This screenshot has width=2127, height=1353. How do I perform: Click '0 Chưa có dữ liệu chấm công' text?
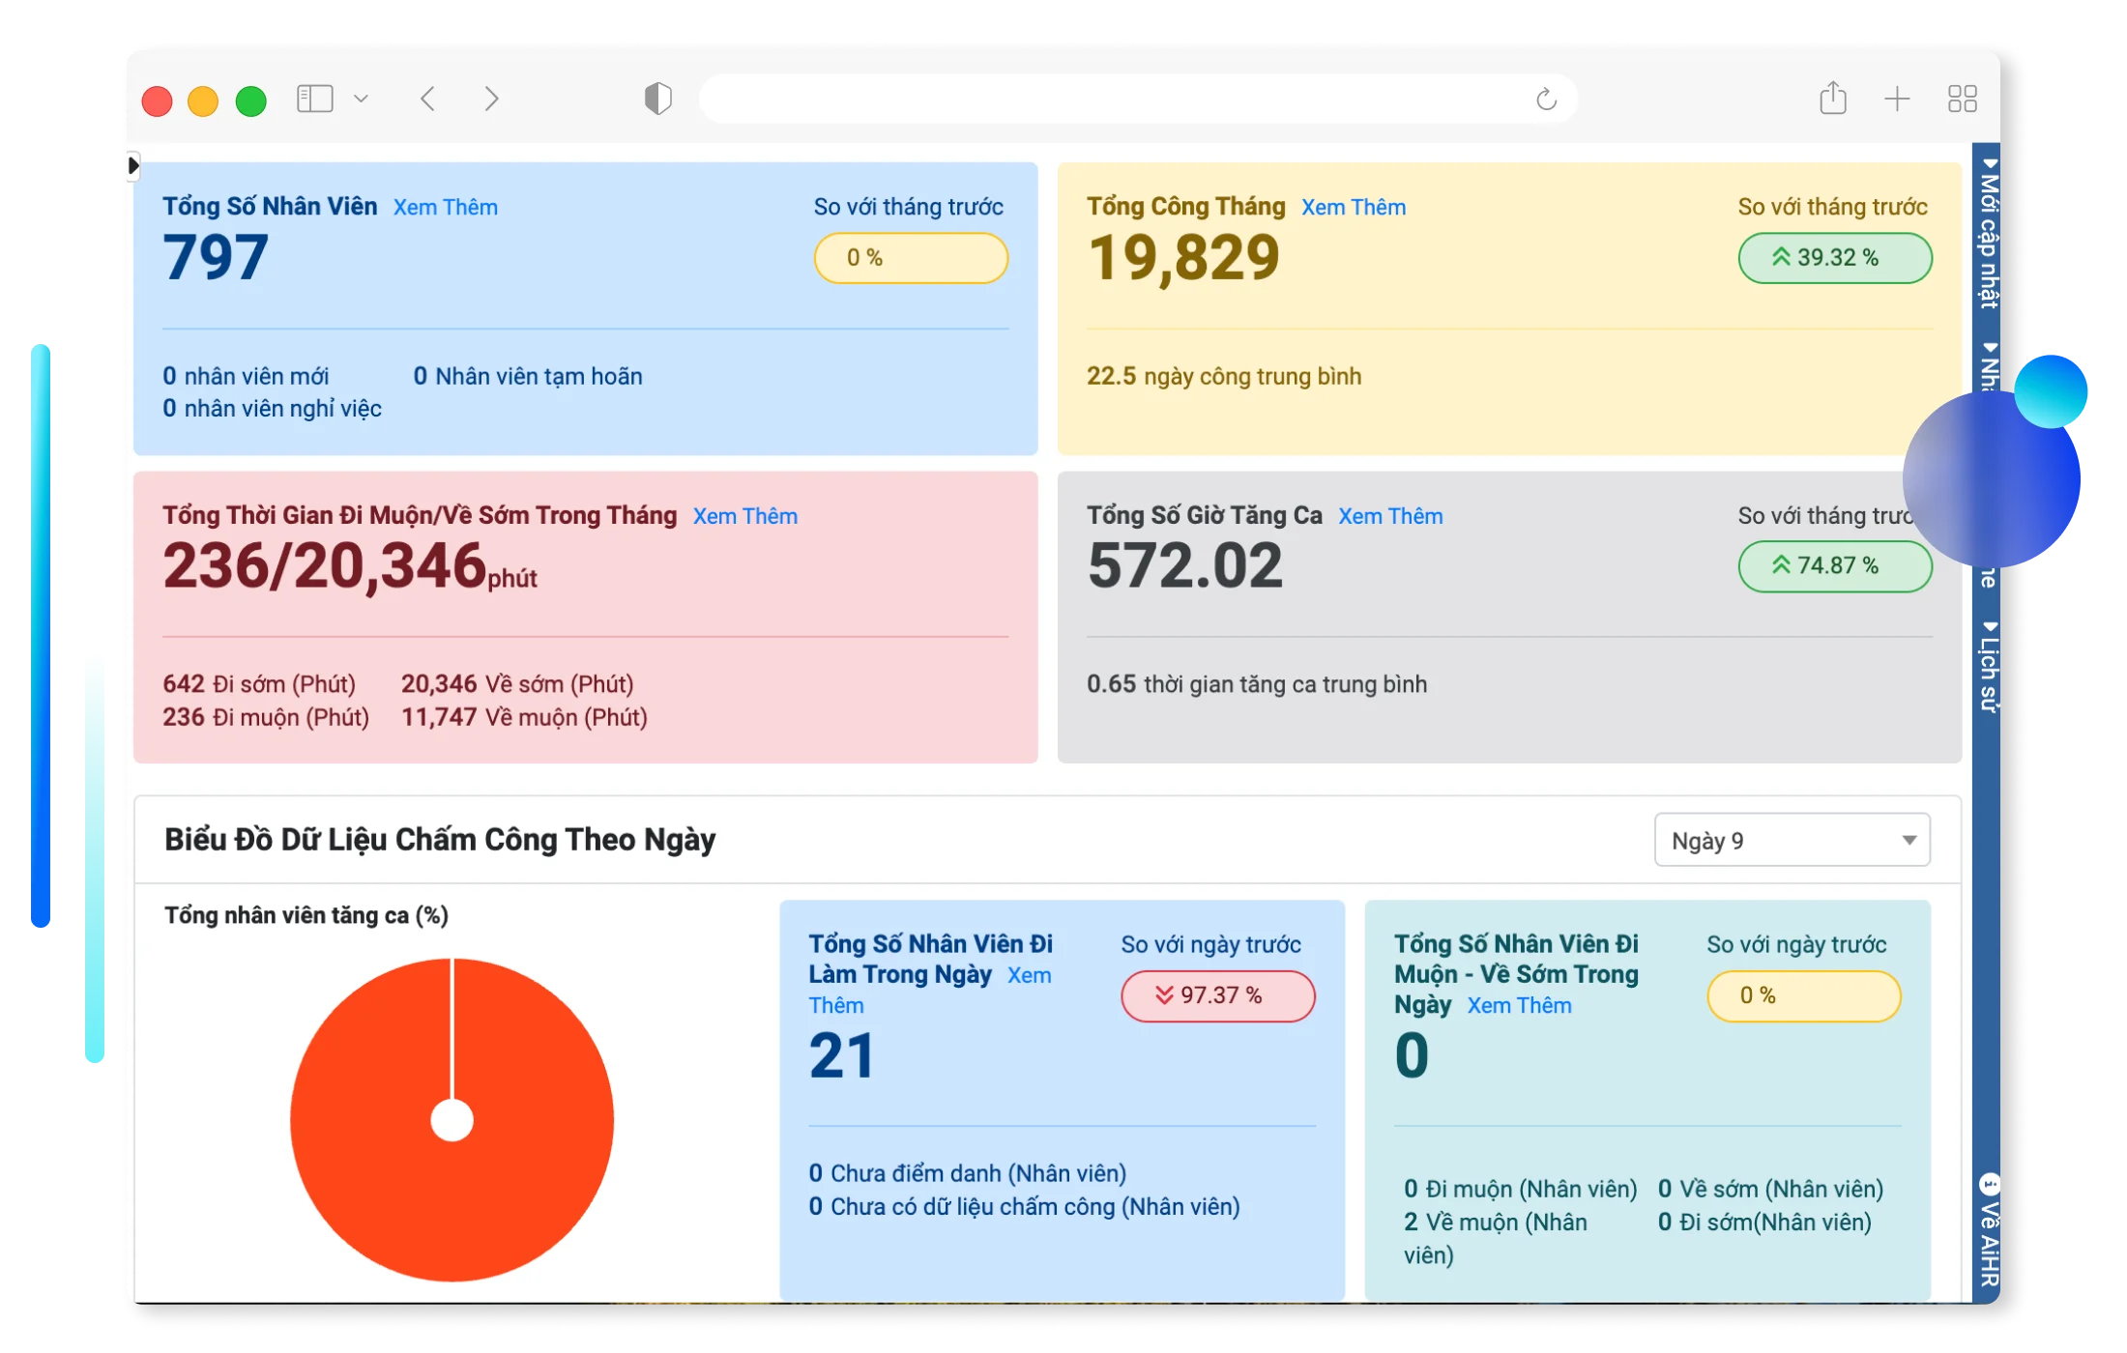[1024, 1207]
